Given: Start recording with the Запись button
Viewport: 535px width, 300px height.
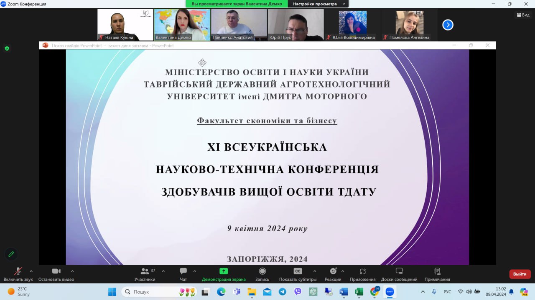Looking at the screenshot, I should coord(262,274).
